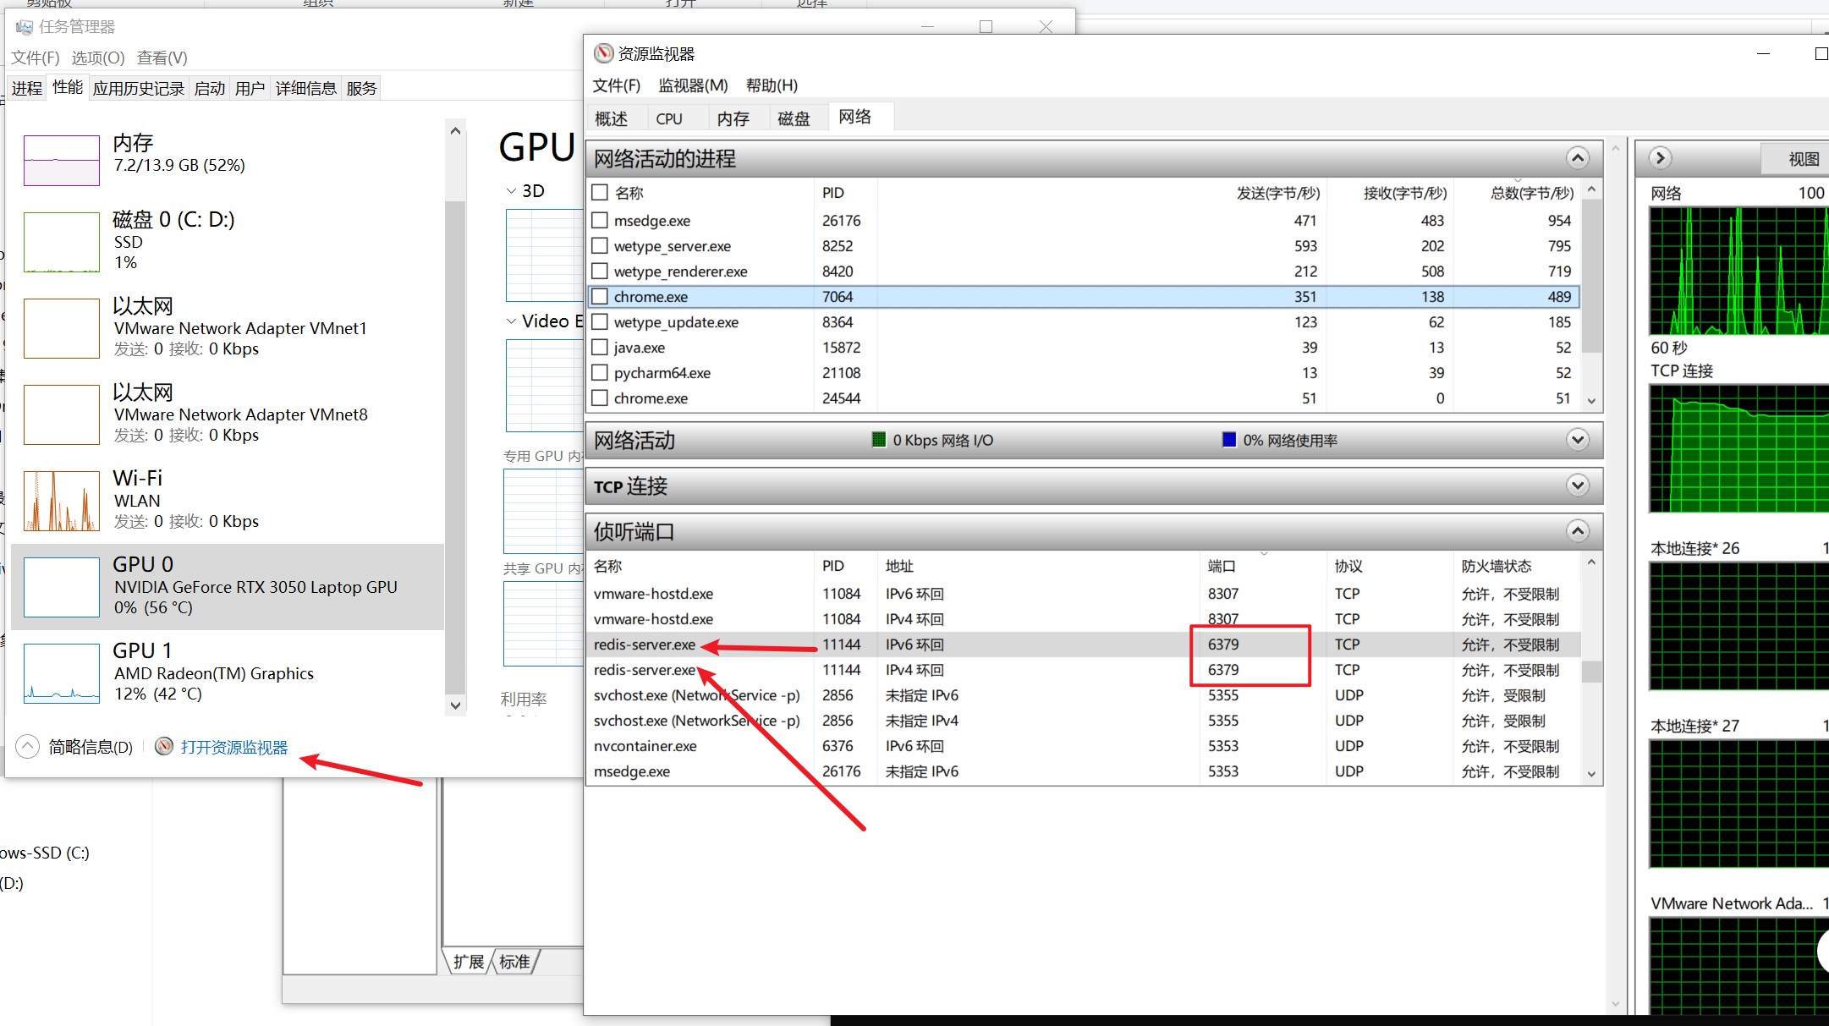
Task: Select the GPU 1 AMD Radeon thumbnail
Action: click(x=62, y=673)
